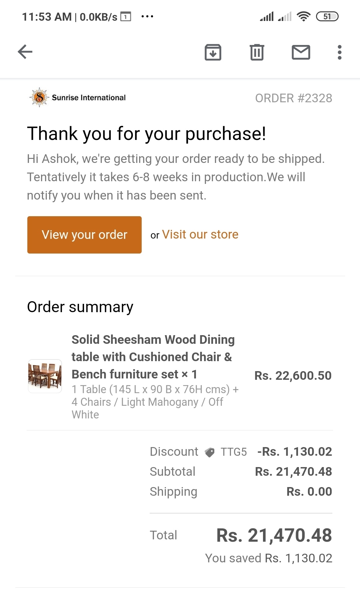Viewport: 360px width, 607px height.
Task: Archive this email with the archive icon
Action: [x=213, y=52]
